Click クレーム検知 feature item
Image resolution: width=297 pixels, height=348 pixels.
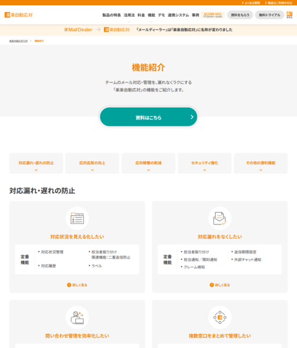coord(194,267)
